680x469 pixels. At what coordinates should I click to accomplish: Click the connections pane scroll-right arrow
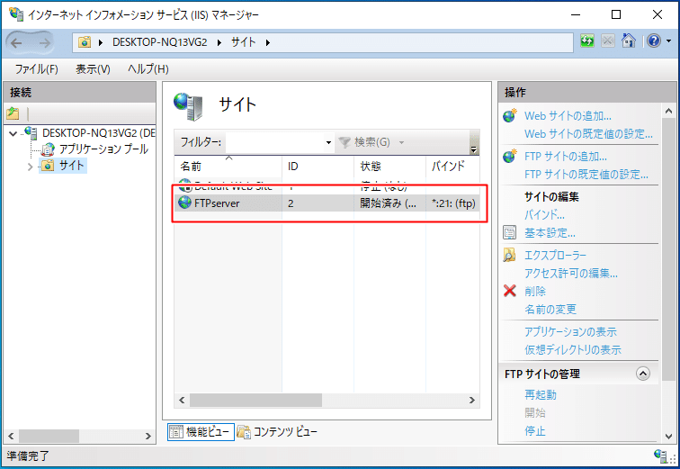(148, 436)
